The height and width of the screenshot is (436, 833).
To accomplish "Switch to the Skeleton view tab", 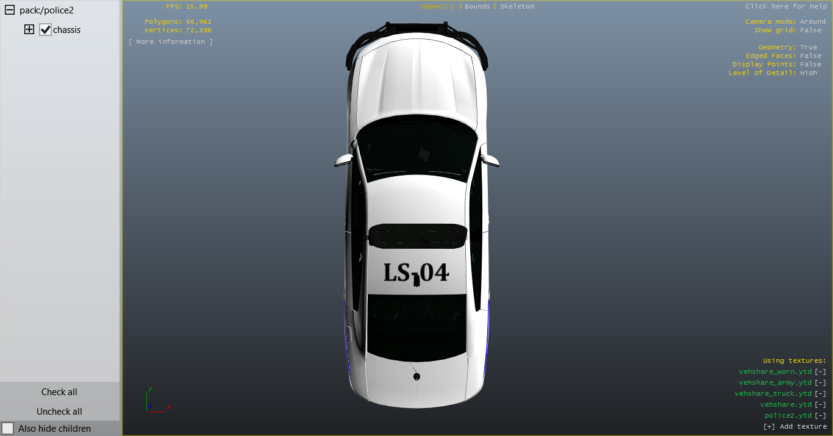I will [x=517, y=6].
